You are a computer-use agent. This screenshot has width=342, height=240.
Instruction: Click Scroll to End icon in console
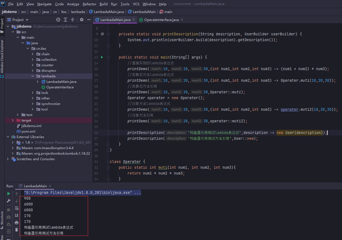tap(17, 215)
